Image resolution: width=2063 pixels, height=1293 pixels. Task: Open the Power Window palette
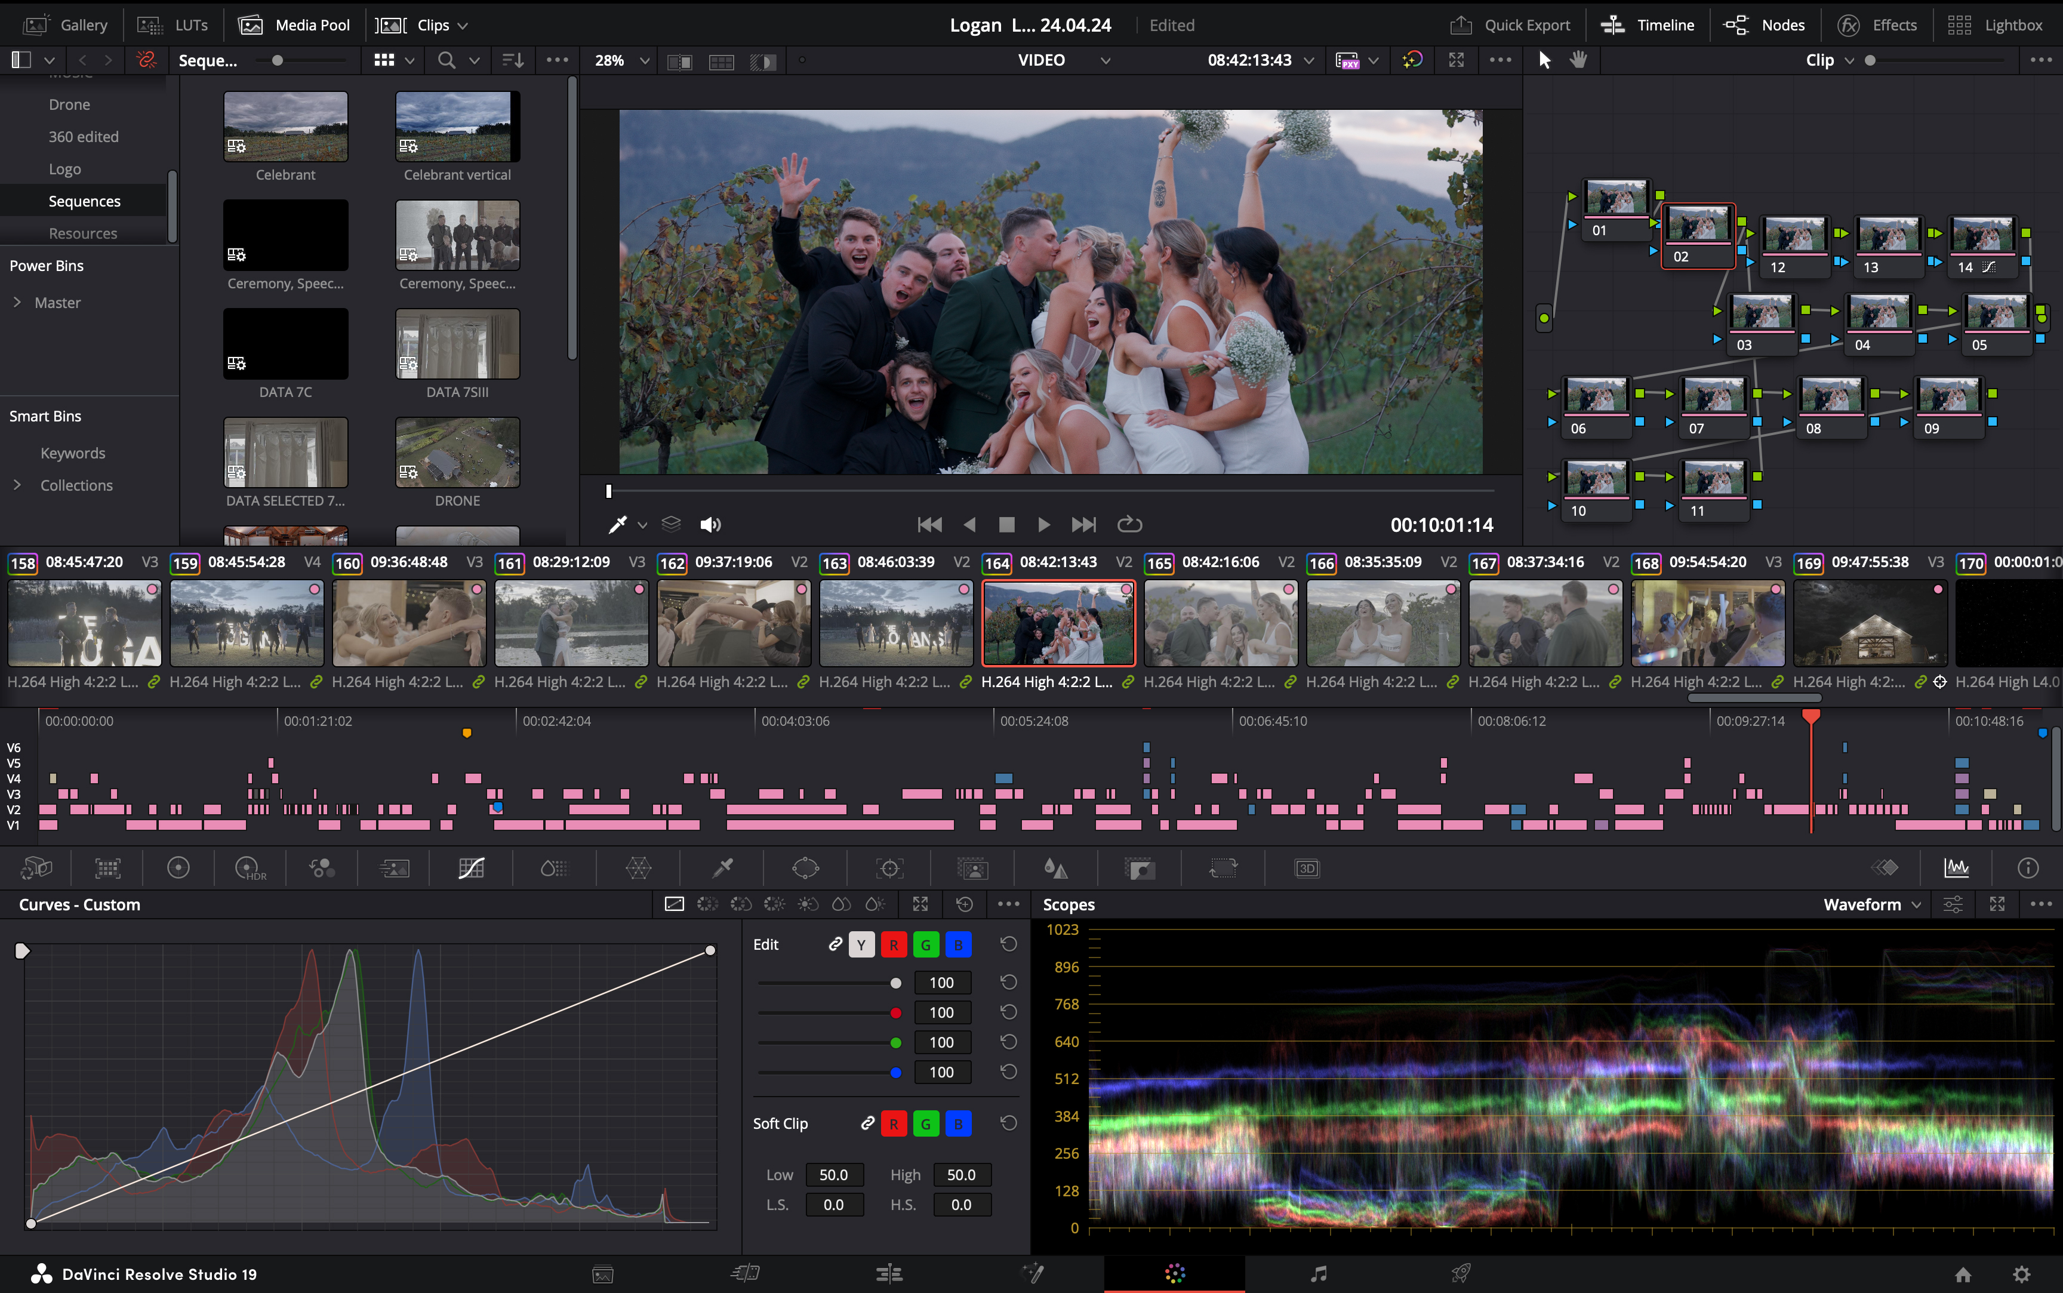coord(805,869)
